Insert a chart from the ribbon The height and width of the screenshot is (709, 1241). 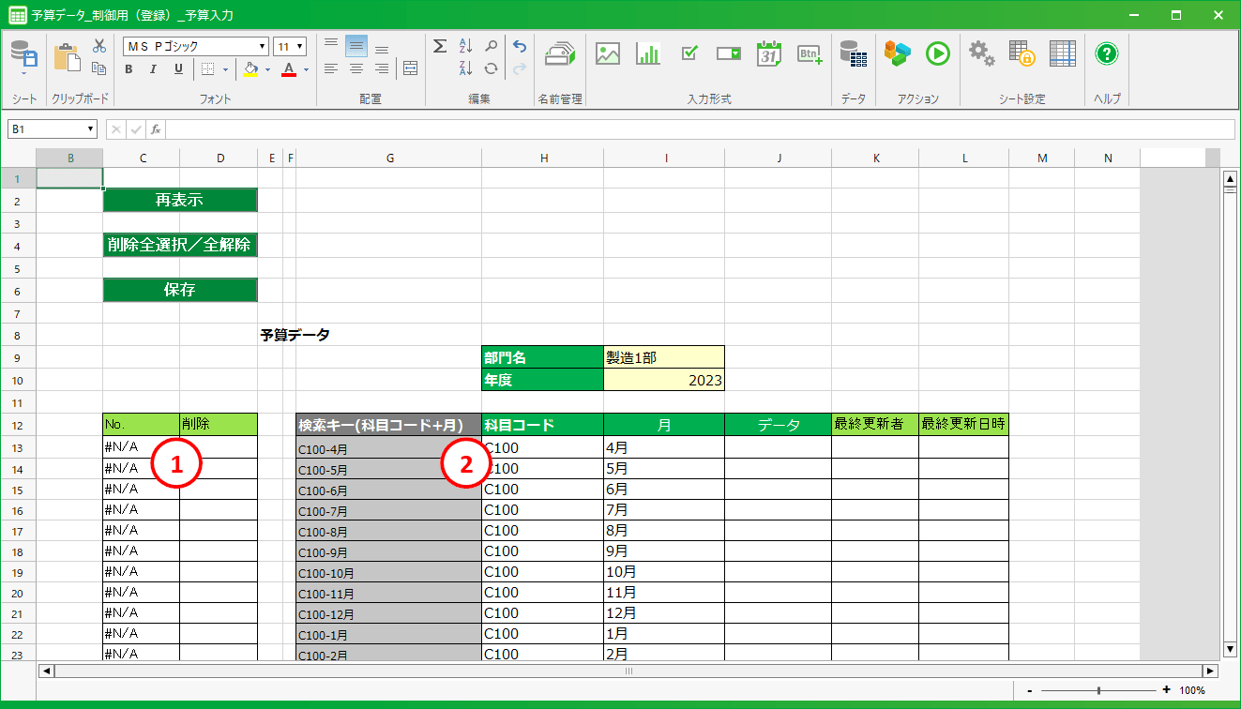648,54
